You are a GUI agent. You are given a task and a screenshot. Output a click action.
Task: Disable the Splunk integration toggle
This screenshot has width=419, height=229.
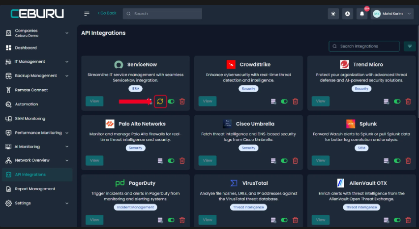click(x=397, y=161)
